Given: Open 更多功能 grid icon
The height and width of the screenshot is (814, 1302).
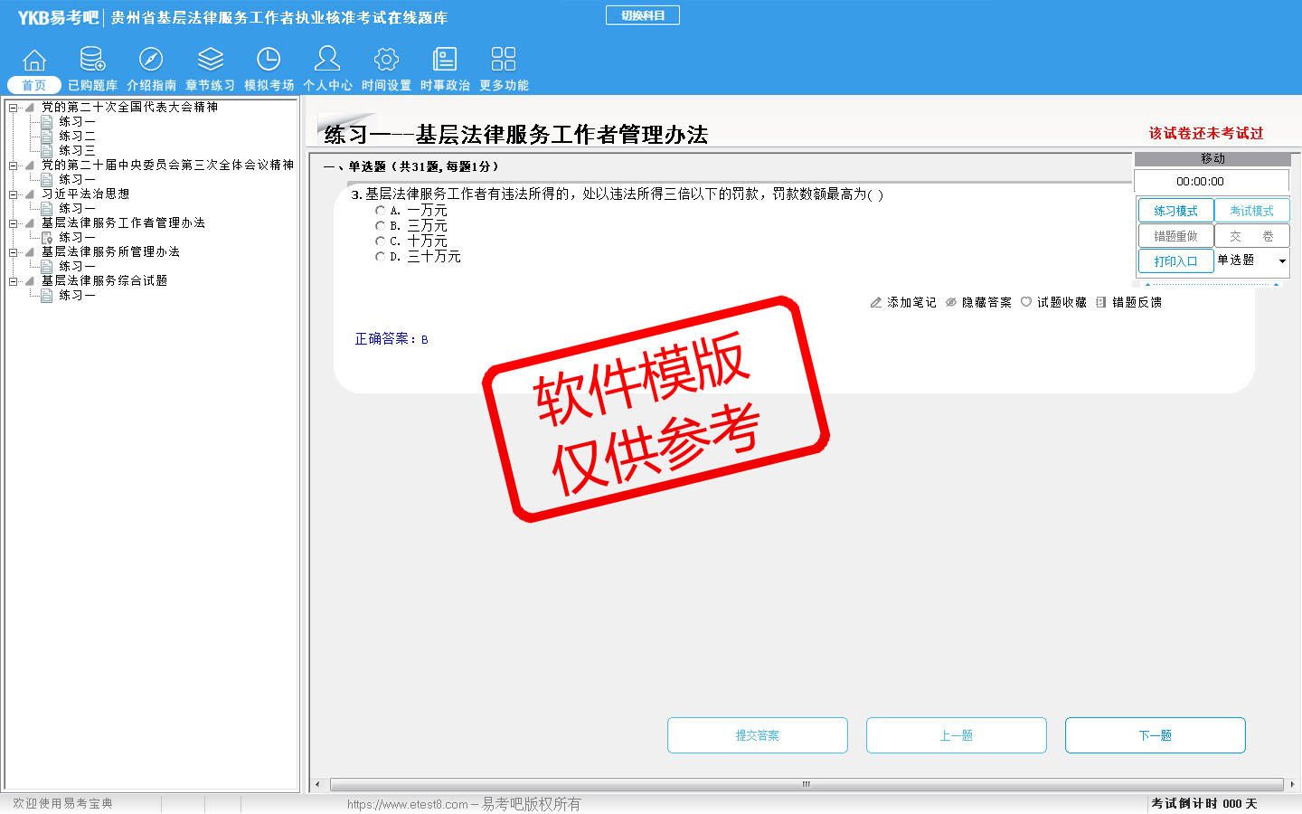Looking at the screenshot, I should 504,60.
